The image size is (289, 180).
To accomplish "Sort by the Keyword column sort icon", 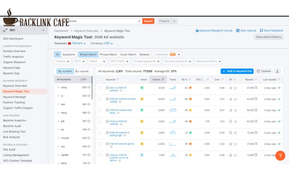I will click(118, 80).
